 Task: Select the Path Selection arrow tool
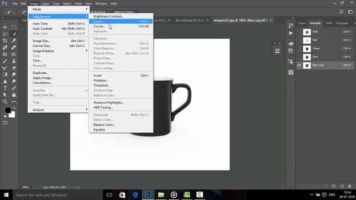5,95
